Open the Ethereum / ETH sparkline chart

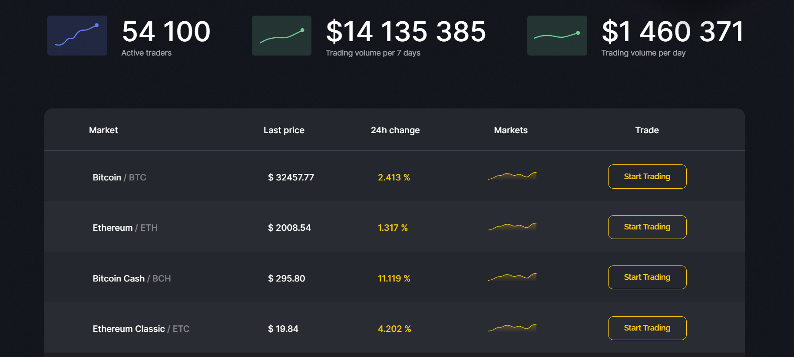coord(512,226)
